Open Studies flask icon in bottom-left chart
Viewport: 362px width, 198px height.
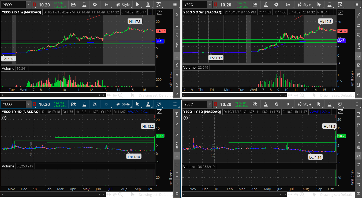tap(84, 104)
